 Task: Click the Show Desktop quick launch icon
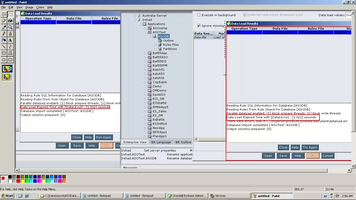[x=20, y=196]
